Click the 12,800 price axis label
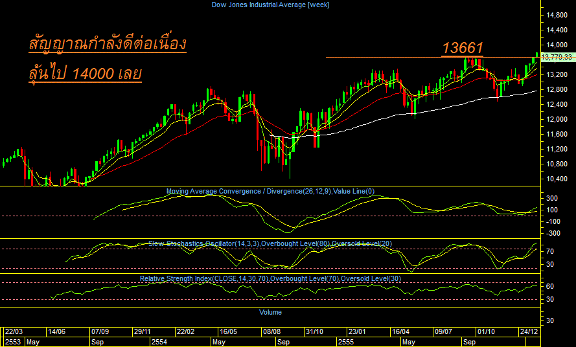Image resolution: width=576 pixels, height=347 pixels. (557, 89)
